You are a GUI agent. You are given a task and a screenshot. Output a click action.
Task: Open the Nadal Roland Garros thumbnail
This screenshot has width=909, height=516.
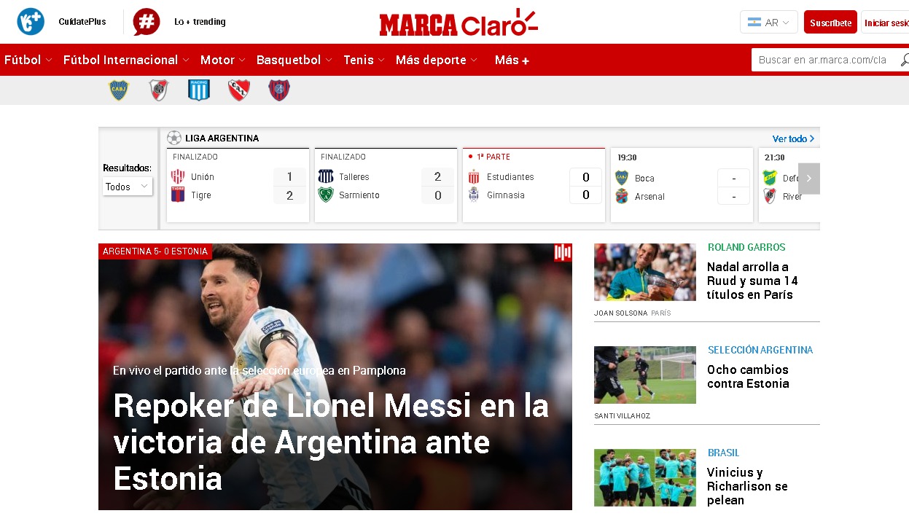coord(645,272)
